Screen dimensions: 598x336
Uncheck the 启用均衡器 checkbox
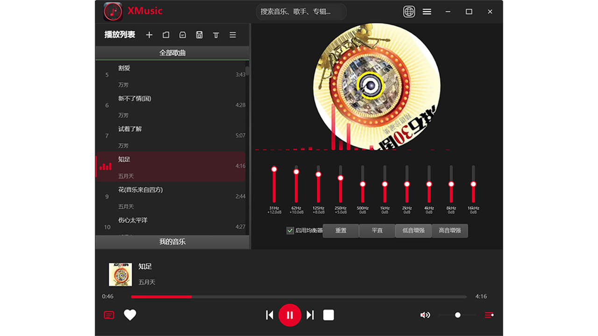[x=290, y=231]
